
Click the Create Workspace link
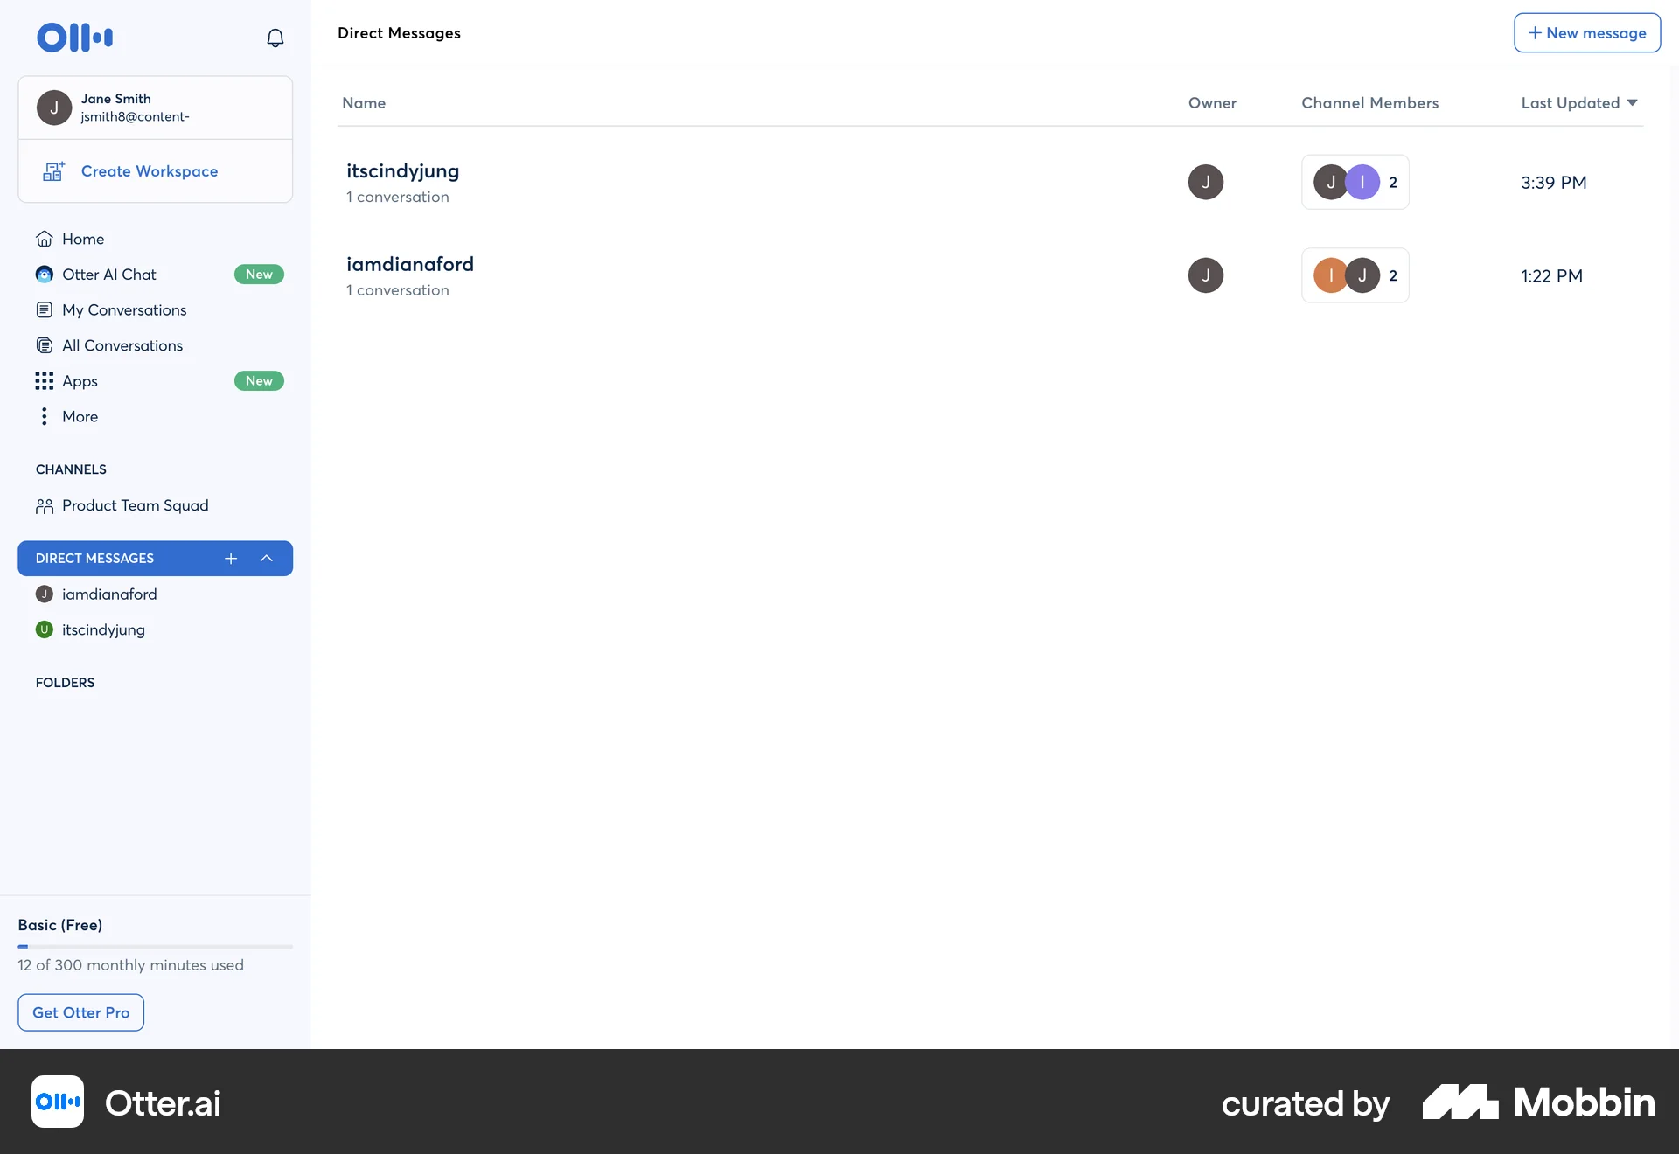point(150,170)
